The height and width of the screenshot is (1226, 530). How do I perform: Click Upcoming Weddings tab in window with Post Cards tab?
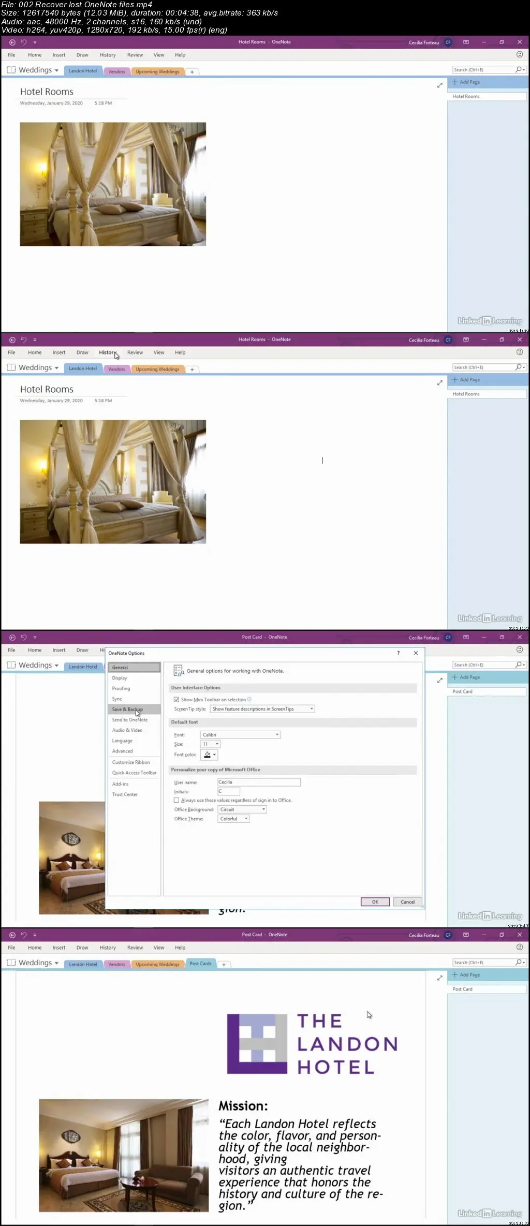tap(157, 964)
